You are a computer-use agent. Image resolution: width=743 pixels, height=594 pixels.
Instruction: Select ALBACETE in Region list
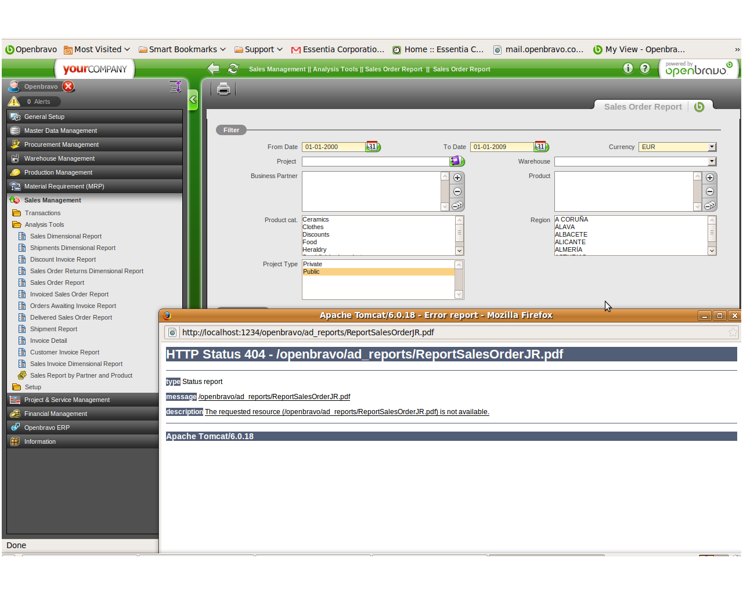pyautogui.click(x=631, y=234)
